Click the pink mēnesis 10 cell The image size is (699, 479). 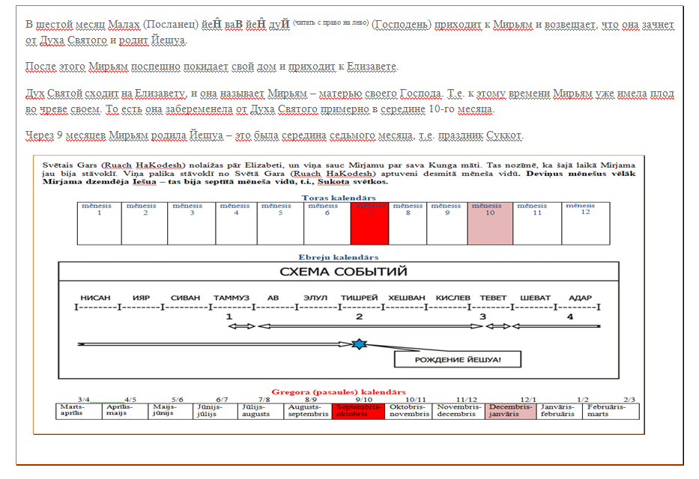(490, 223)
